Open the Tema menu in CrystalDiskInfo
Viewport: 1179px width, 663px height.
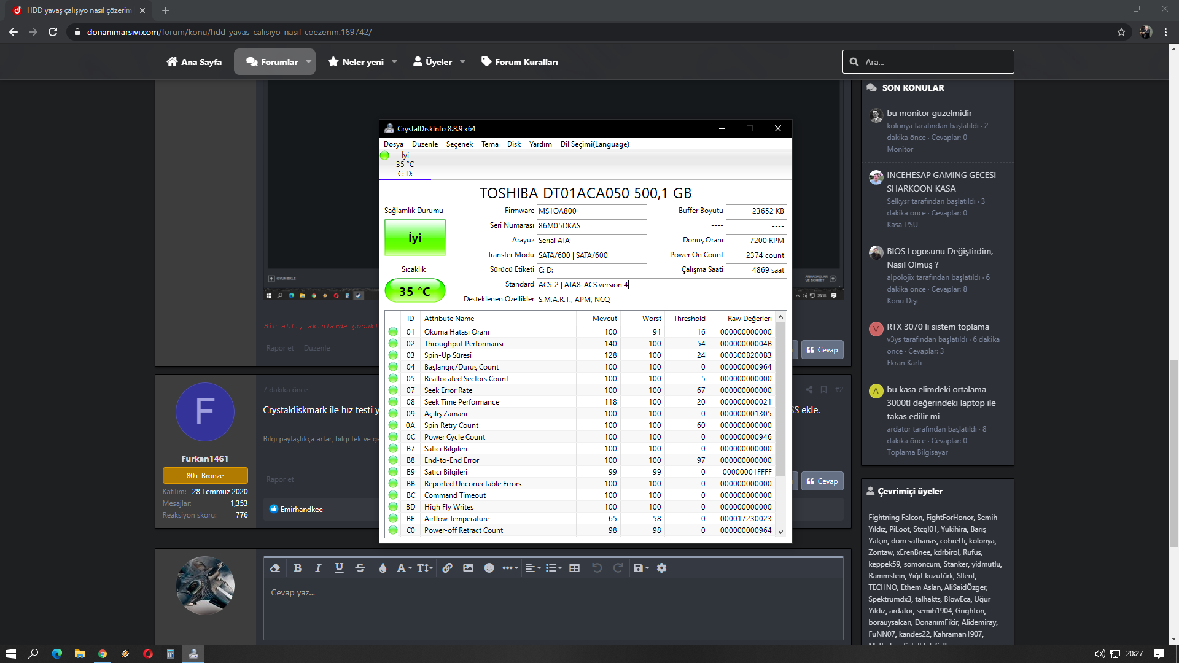(x=490, y=144)
